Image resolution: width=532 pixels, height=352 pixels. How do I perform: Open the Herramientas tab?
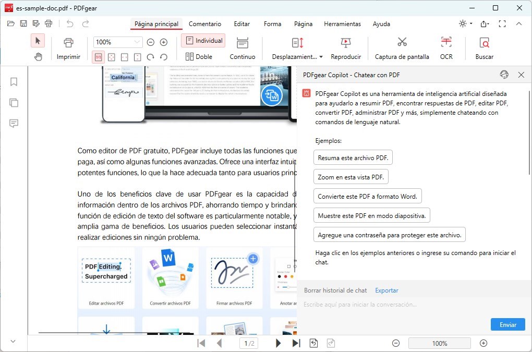point(342,24)
